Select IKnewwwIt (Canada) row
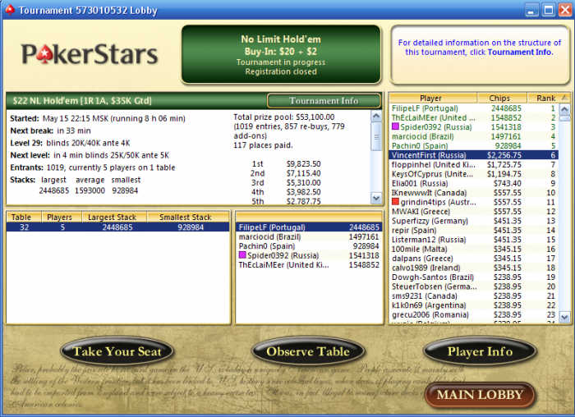 click(x=474, y=192)
